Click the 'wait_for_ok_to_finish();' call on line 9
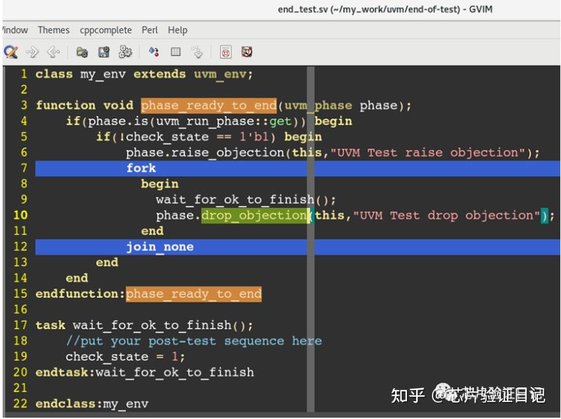Image resolution: width=561 pixels, height=419 pixels. pos(246,200)
